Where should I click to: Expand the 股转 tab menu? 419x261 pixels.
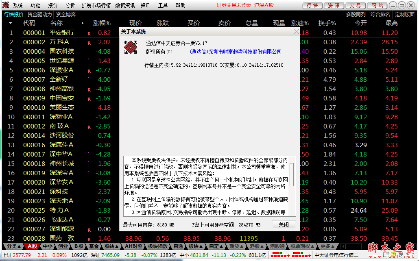click(111, 246)
